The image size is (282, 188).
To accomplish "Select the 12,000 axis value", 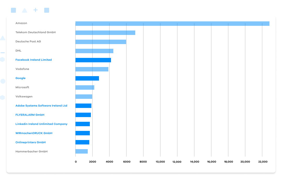I will [177, 162].
